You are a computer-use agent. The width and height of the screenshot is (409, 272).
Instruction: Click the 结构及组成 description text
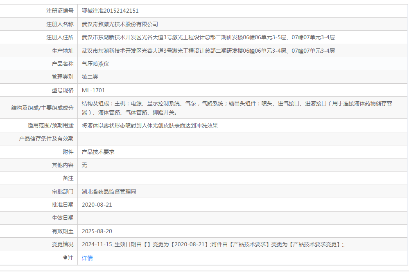237,108
